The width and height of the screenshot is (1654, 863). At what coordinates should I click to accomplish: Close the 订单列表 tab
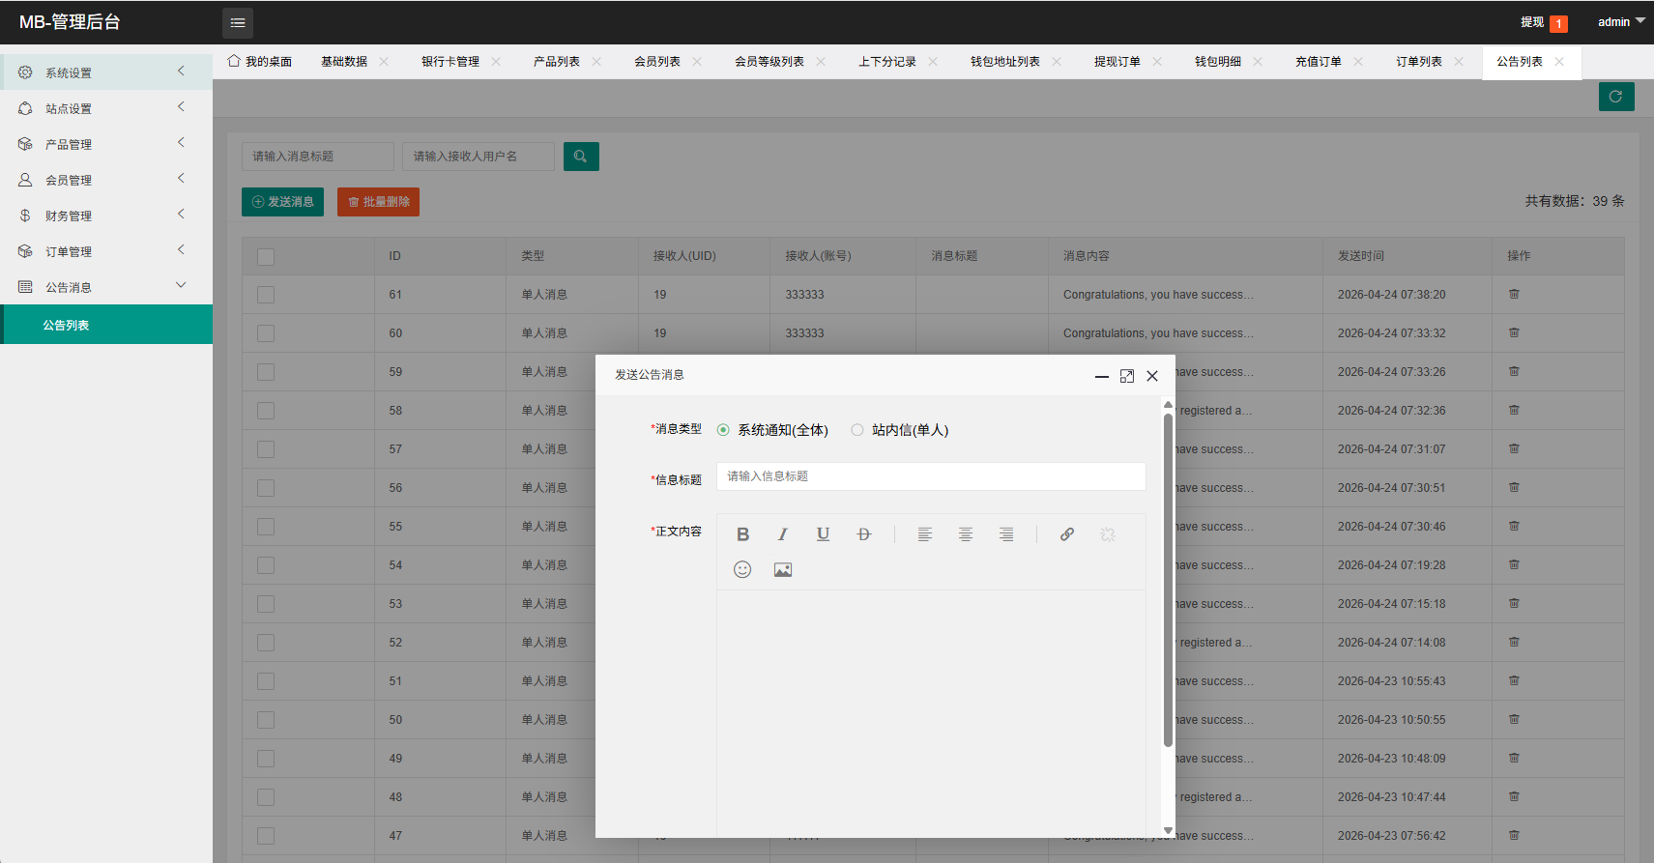[1459, 62]
